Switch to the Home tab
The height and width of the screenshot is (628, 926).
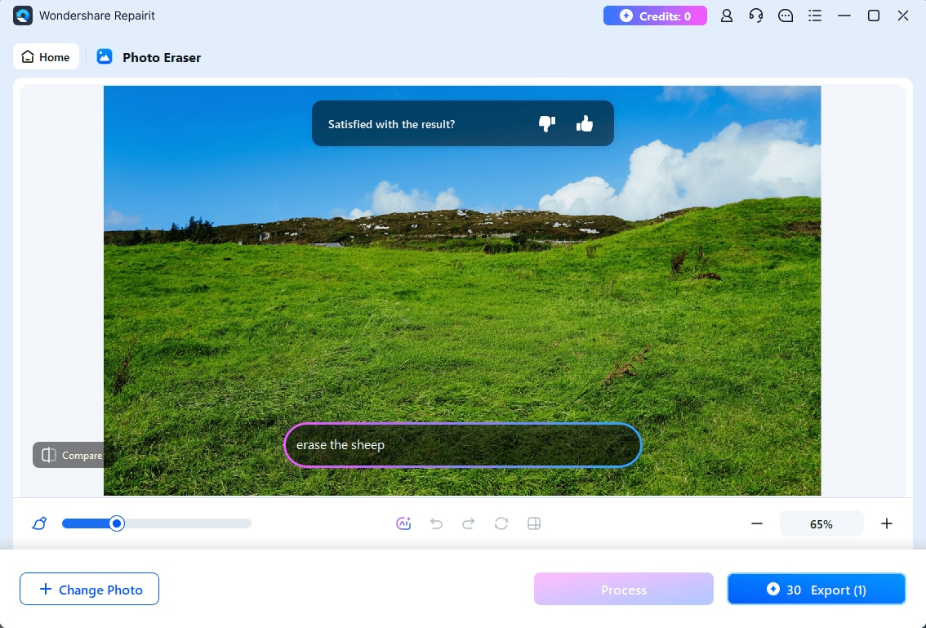pyautogui.click(x=46, y=56)
